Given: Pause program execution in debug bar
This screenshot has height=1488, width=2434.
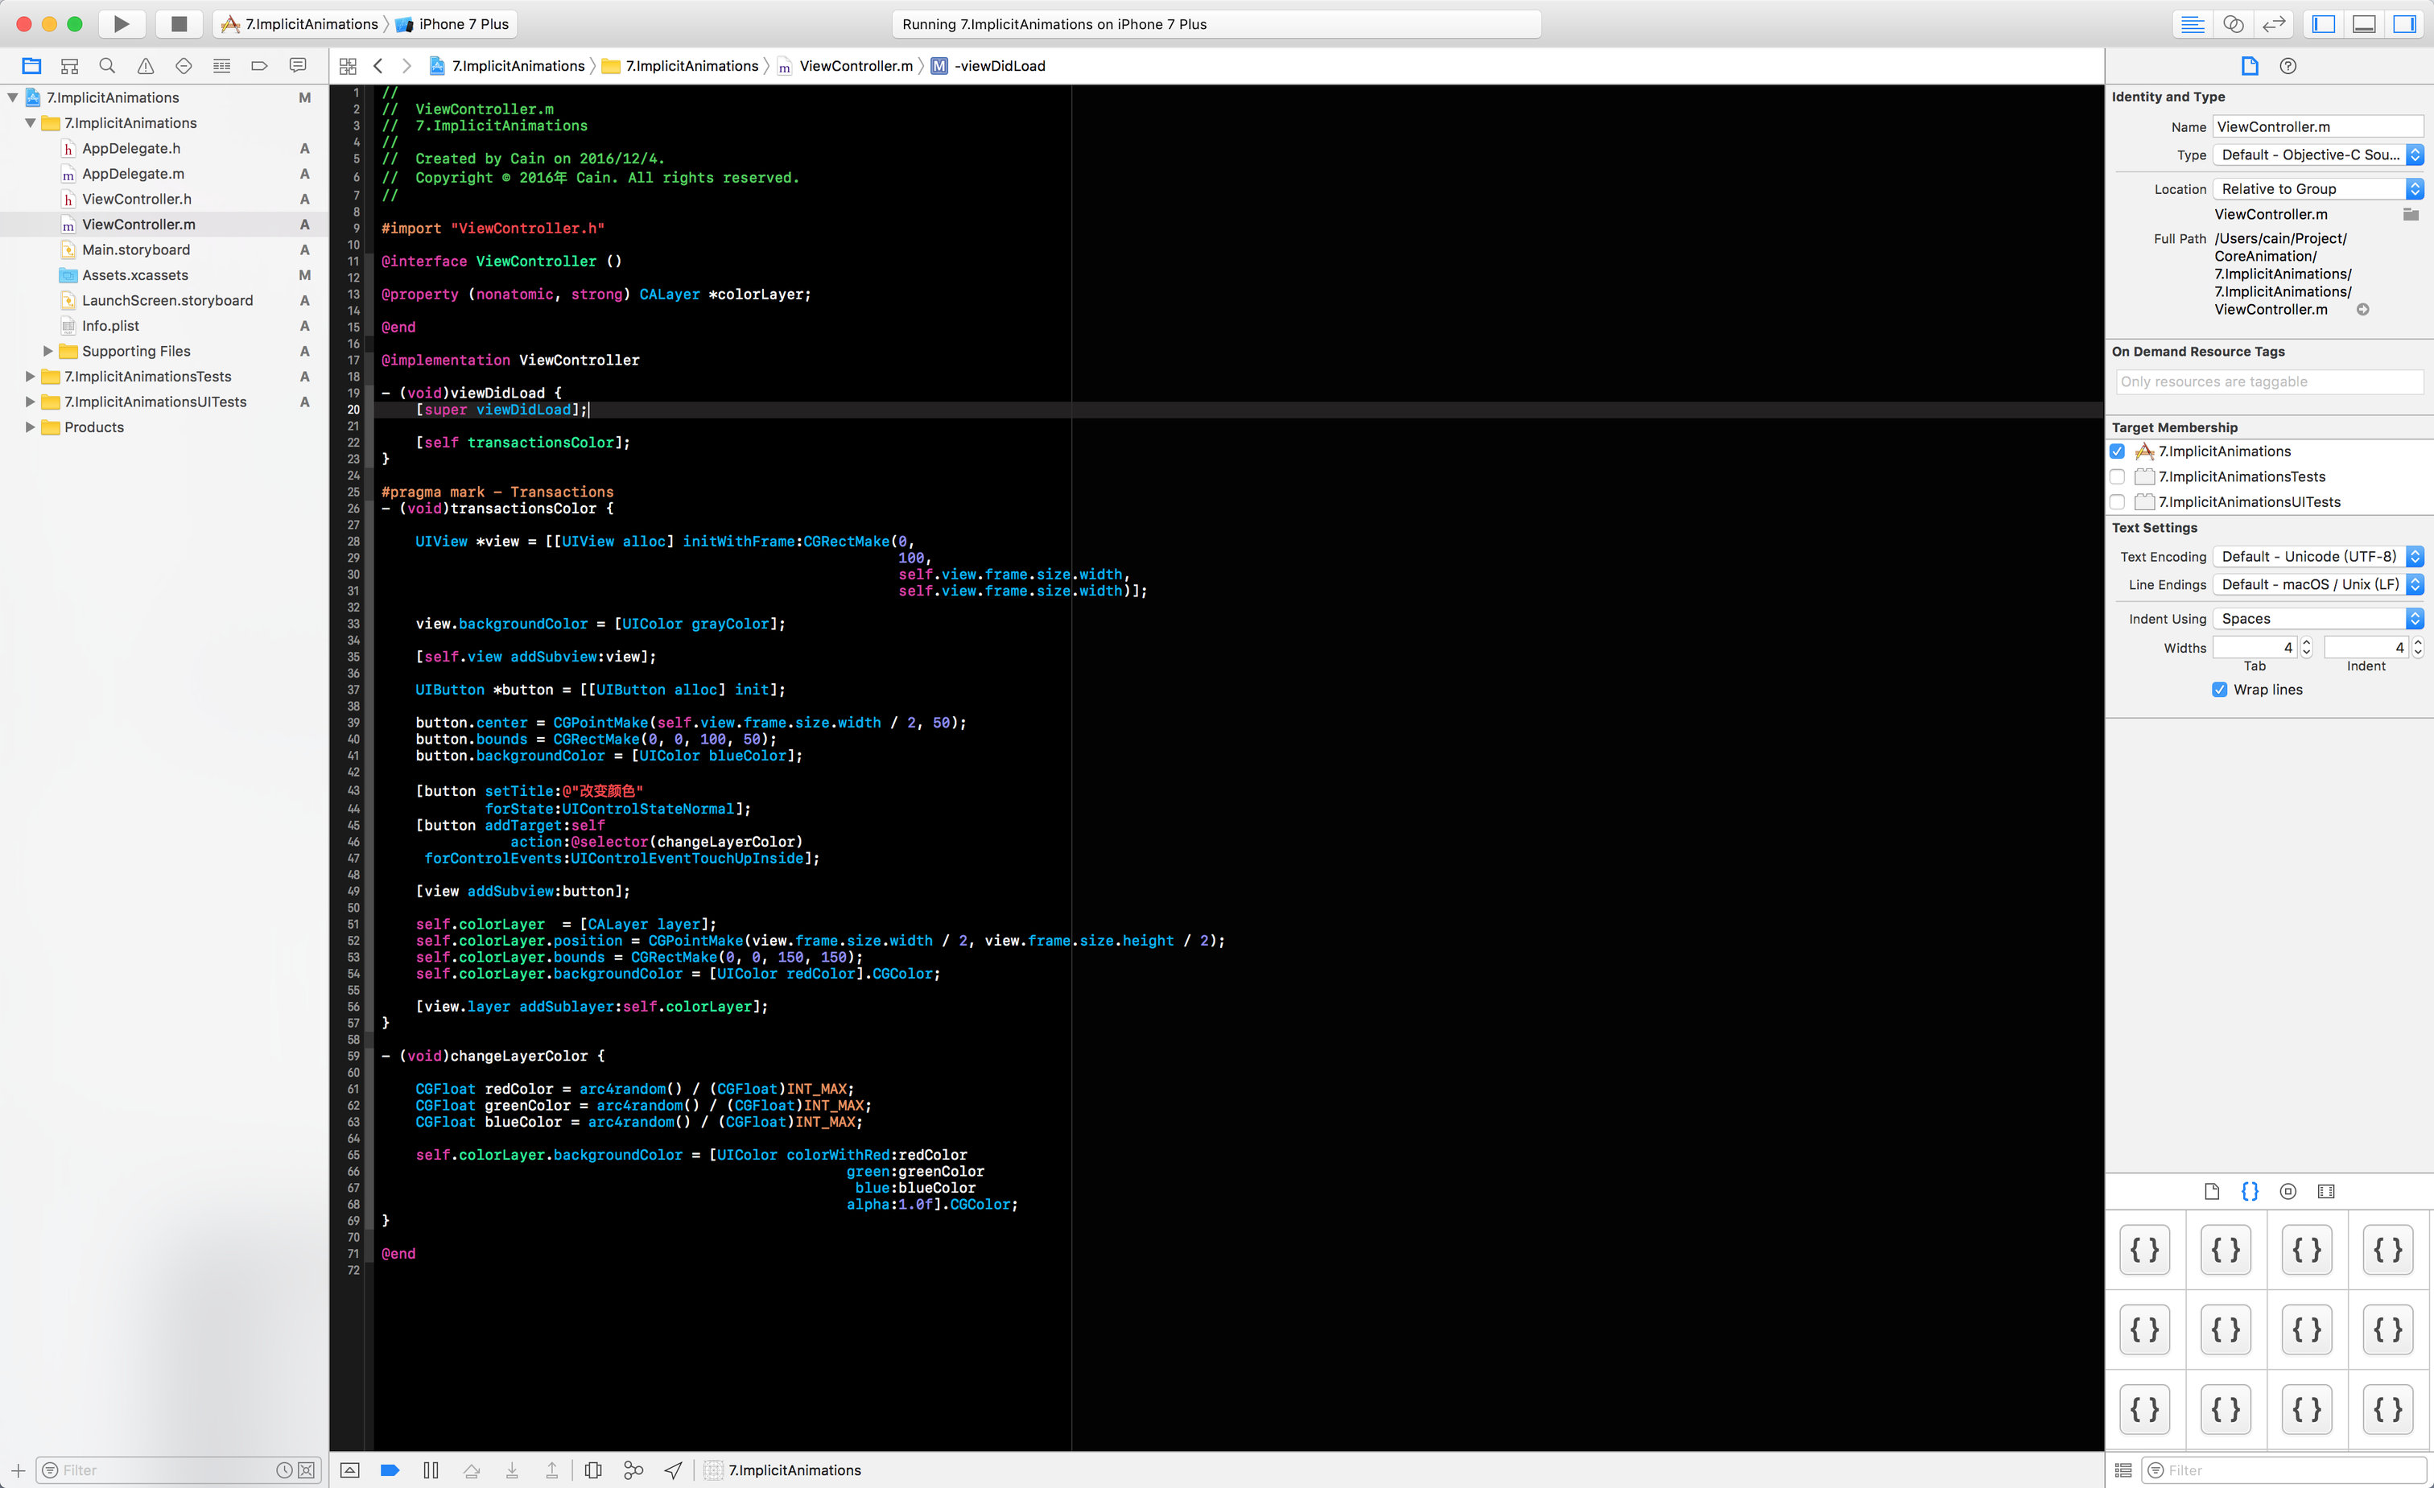Looking at the screenshot, I should coord(431,1470).
